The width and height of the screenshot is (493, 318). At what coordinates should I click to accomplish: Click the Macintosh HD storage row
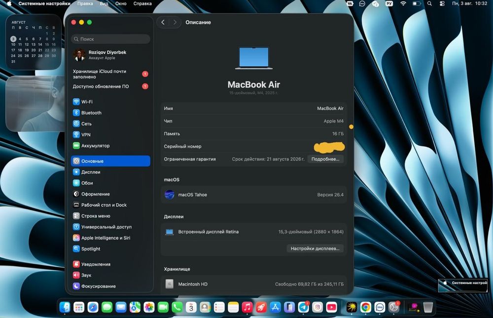[x=254, y=284]
